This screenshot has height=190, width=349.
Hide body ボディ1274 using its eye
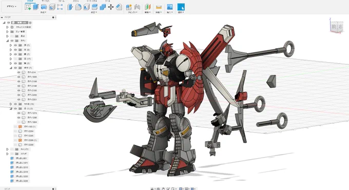tap(18, 113)
